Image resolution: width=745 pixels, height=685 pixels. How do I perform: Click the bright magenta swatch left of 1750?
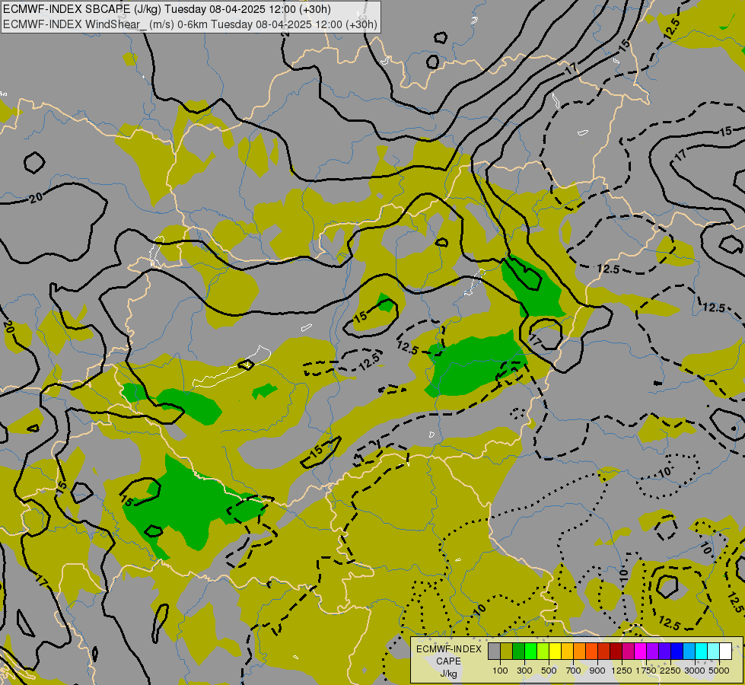pyautogui.click(x=641, y=652)
